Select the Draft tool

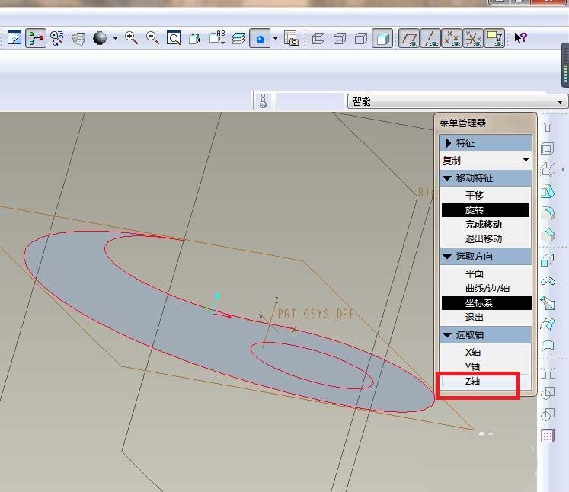click(548, 191)
